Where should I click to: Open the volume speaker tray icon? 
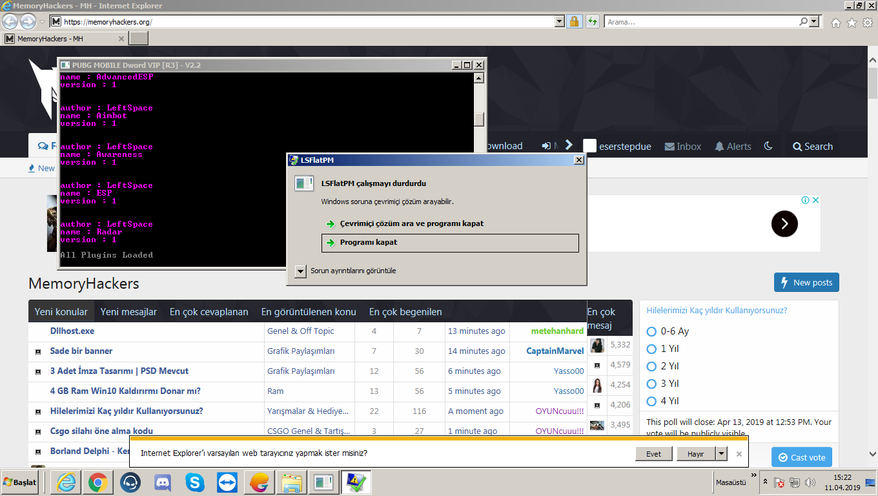click(x=810, y=482)
